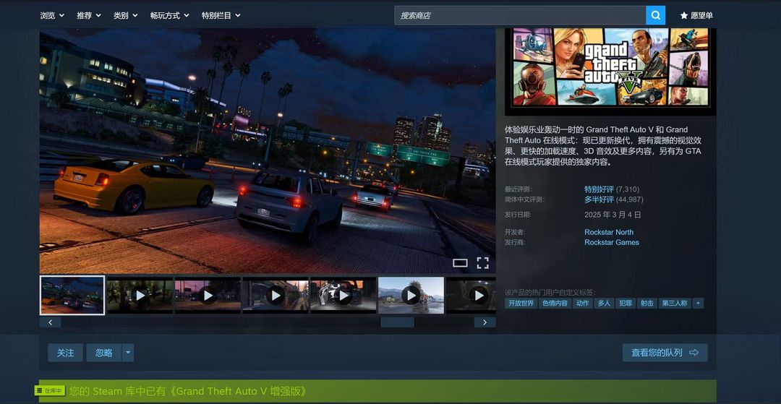
Task: Click the 忽略 ignore button
Action: click(104, 353)
